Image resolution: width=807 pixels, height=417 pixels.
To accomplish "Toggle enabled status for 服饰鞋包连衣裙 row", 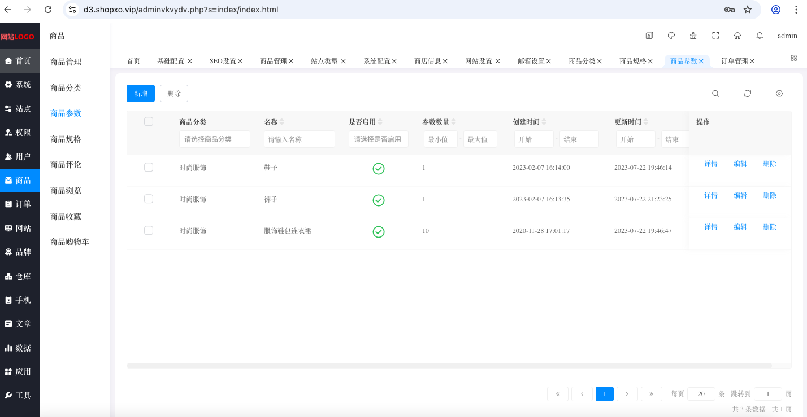I will (379, 231).
